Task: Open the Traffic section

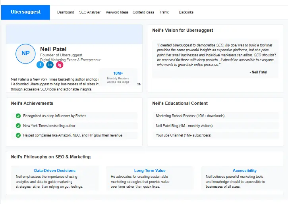Action: click(x=164, y=12)
